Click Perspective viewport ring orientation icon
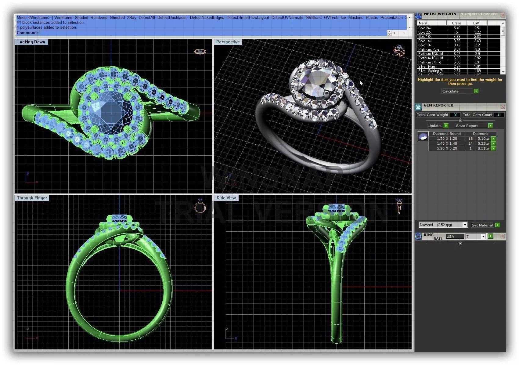Image resolution: width=519 pixels, height=365 pixels. click(399, 51)
